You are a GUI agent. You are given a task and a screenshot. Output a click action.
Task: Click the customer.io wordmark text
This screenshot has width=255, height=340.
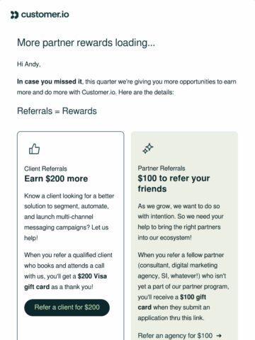click(x=45, y=15)
